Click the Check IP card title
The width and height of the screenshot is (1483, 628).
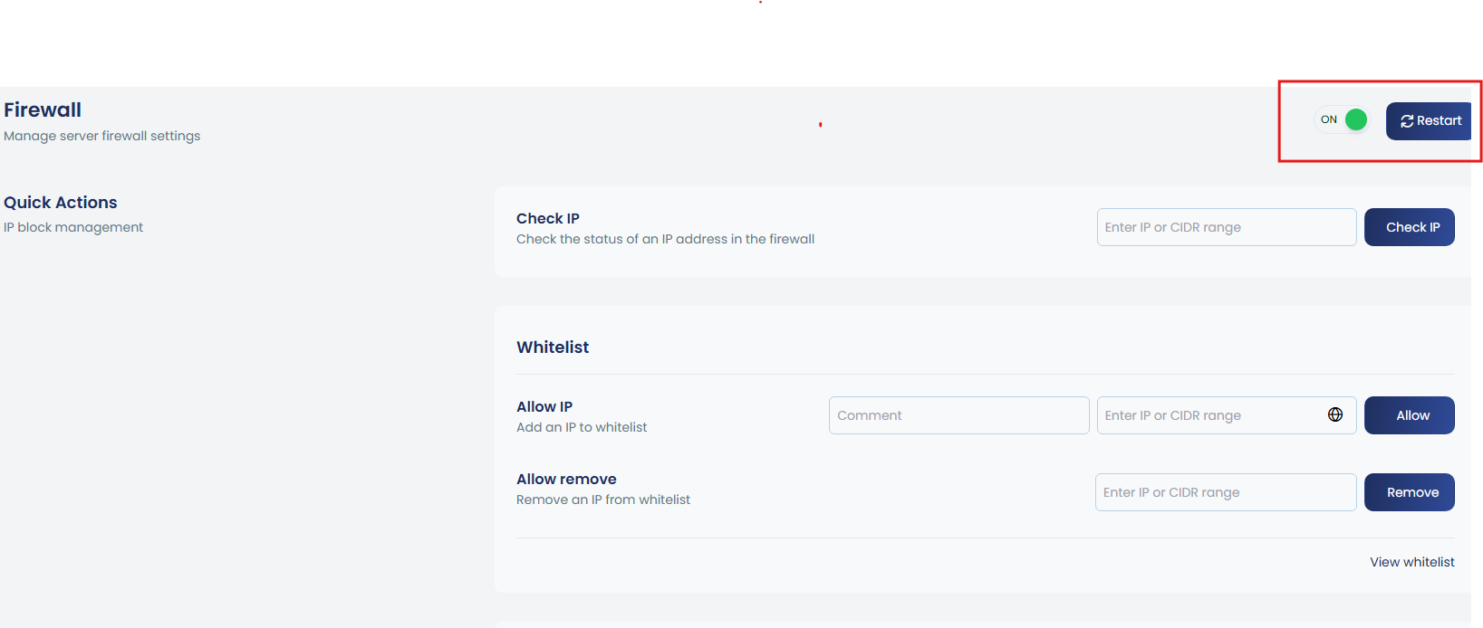click(x=548, y=219)
